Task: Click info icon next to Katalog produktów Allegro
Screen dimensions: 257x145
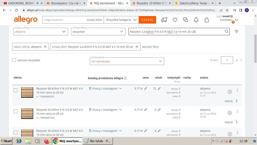Action: [x=126, y=78]
